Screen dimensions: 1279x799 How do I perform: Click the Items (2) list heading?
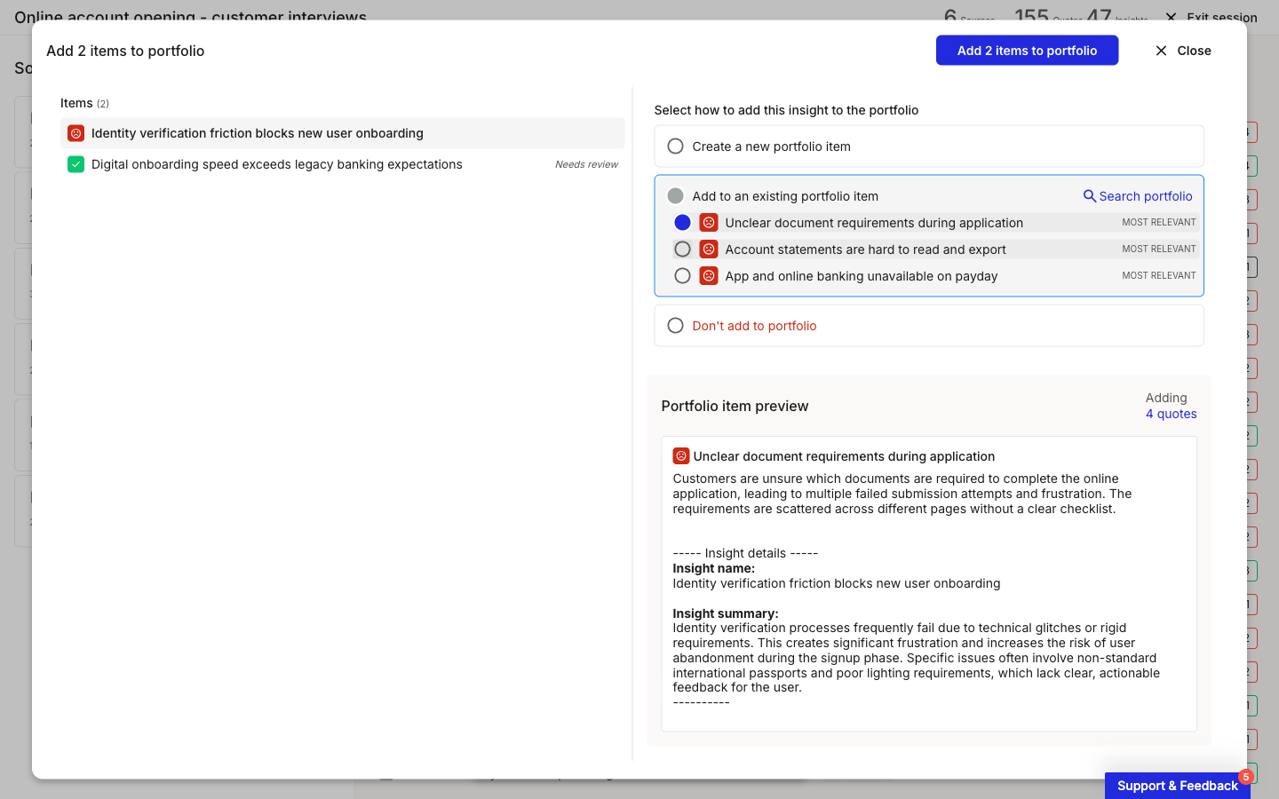coord(84,103)
